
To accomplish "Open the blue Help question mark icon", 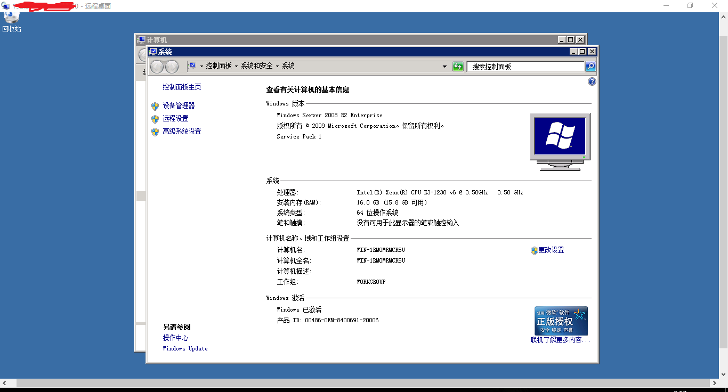I will (592, 81).
